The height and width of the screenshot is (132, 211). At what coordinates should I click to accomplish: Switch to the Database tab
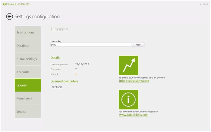point(28,46)
